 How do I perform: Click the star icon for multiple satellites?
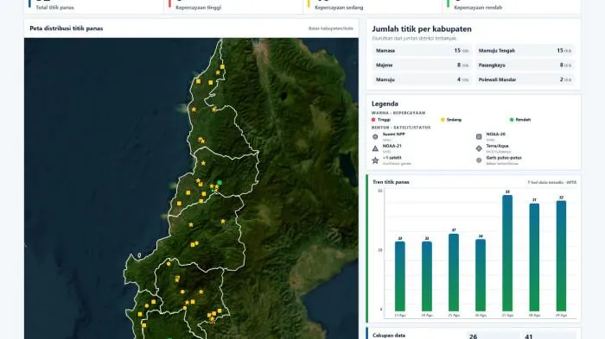click(x=375, y=160)
